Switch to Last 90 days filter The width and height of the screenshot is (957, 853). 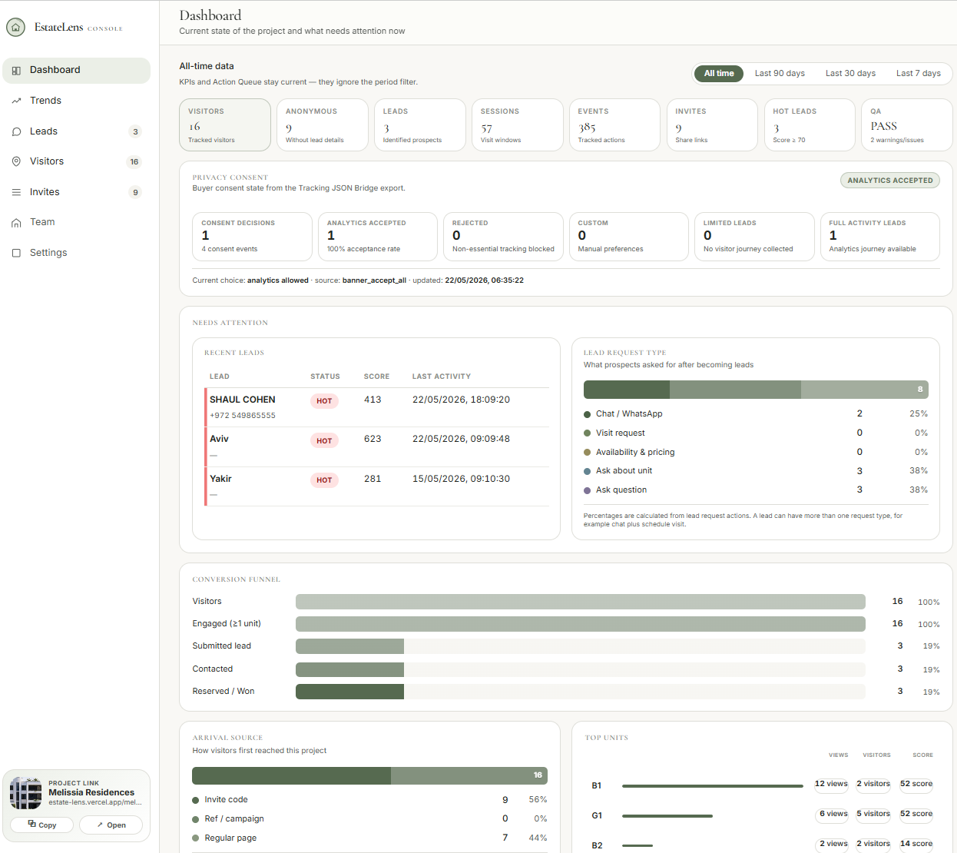pos(780,73)
